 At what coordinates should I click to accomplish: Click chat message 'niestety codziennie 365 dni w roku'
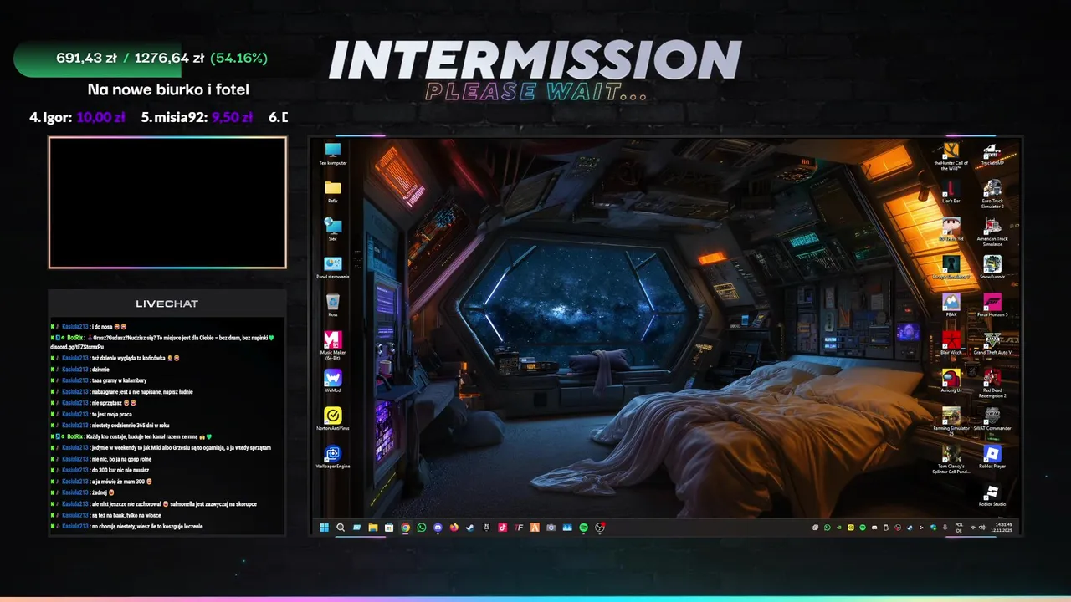click(x=130, y=426)
